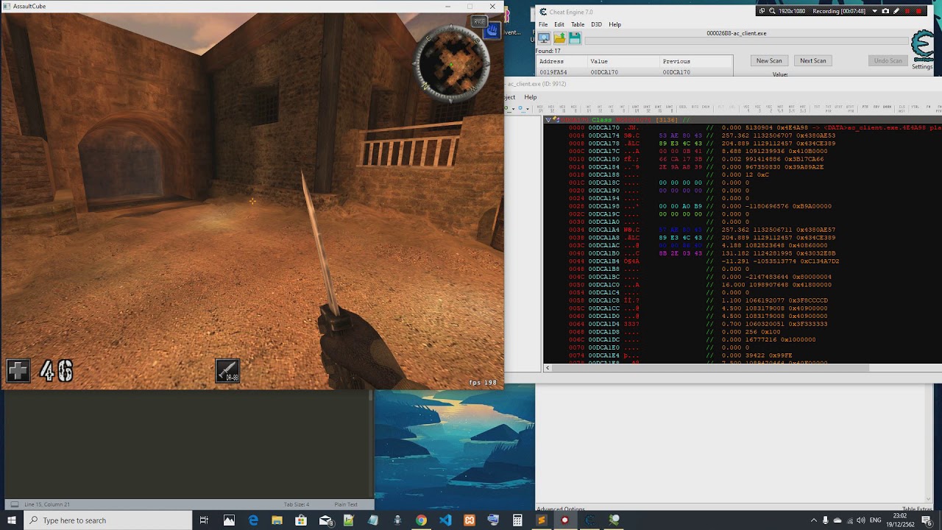942x530 pixels.
Task: Open the Table menu in Cheat Engine
Action: (578, 24)
